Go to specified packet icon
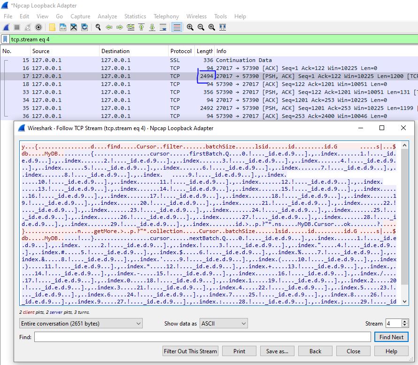 (x=131, y=27)
